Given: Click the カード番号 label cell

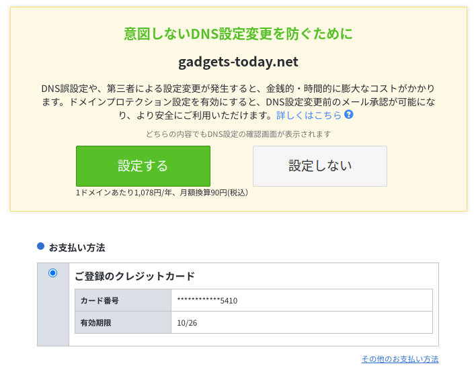Looking at the screenshot, I should pos(123,300).
